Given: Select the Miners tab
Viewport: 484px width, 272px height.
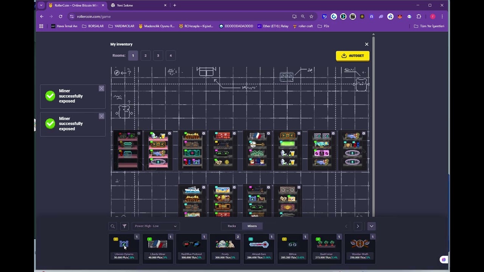Looking at the screenshot, I should pyautogui.click(x=252, y=226).
